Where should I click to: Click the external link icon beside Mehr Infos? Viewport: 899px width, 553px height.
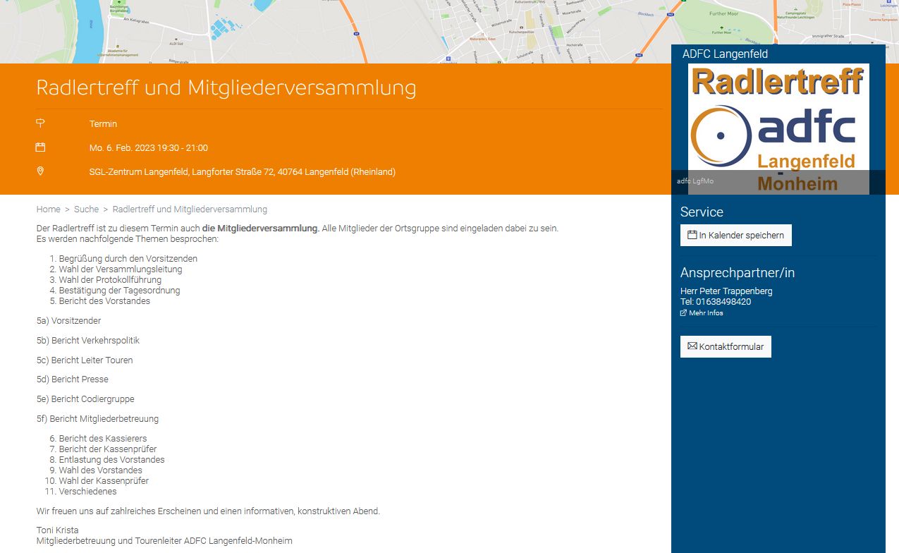click(x=683, y=313)
